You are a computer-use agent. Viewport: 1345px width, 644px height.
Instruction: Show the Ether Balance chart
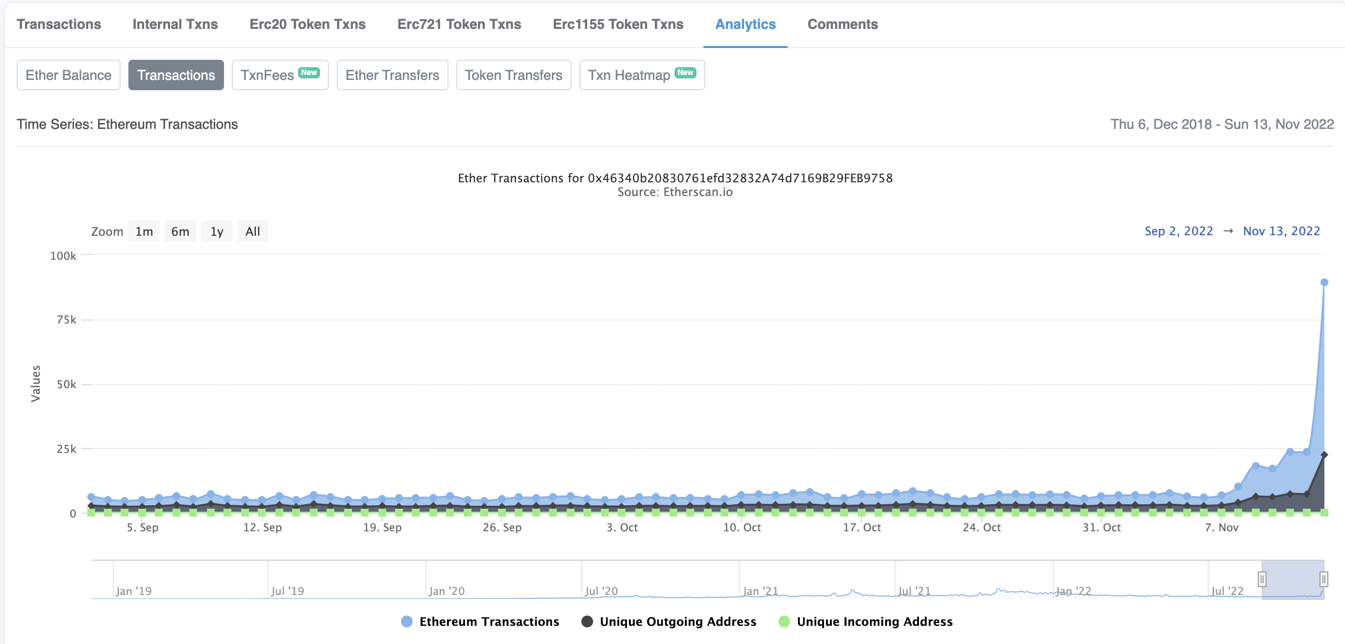(69, 75)
